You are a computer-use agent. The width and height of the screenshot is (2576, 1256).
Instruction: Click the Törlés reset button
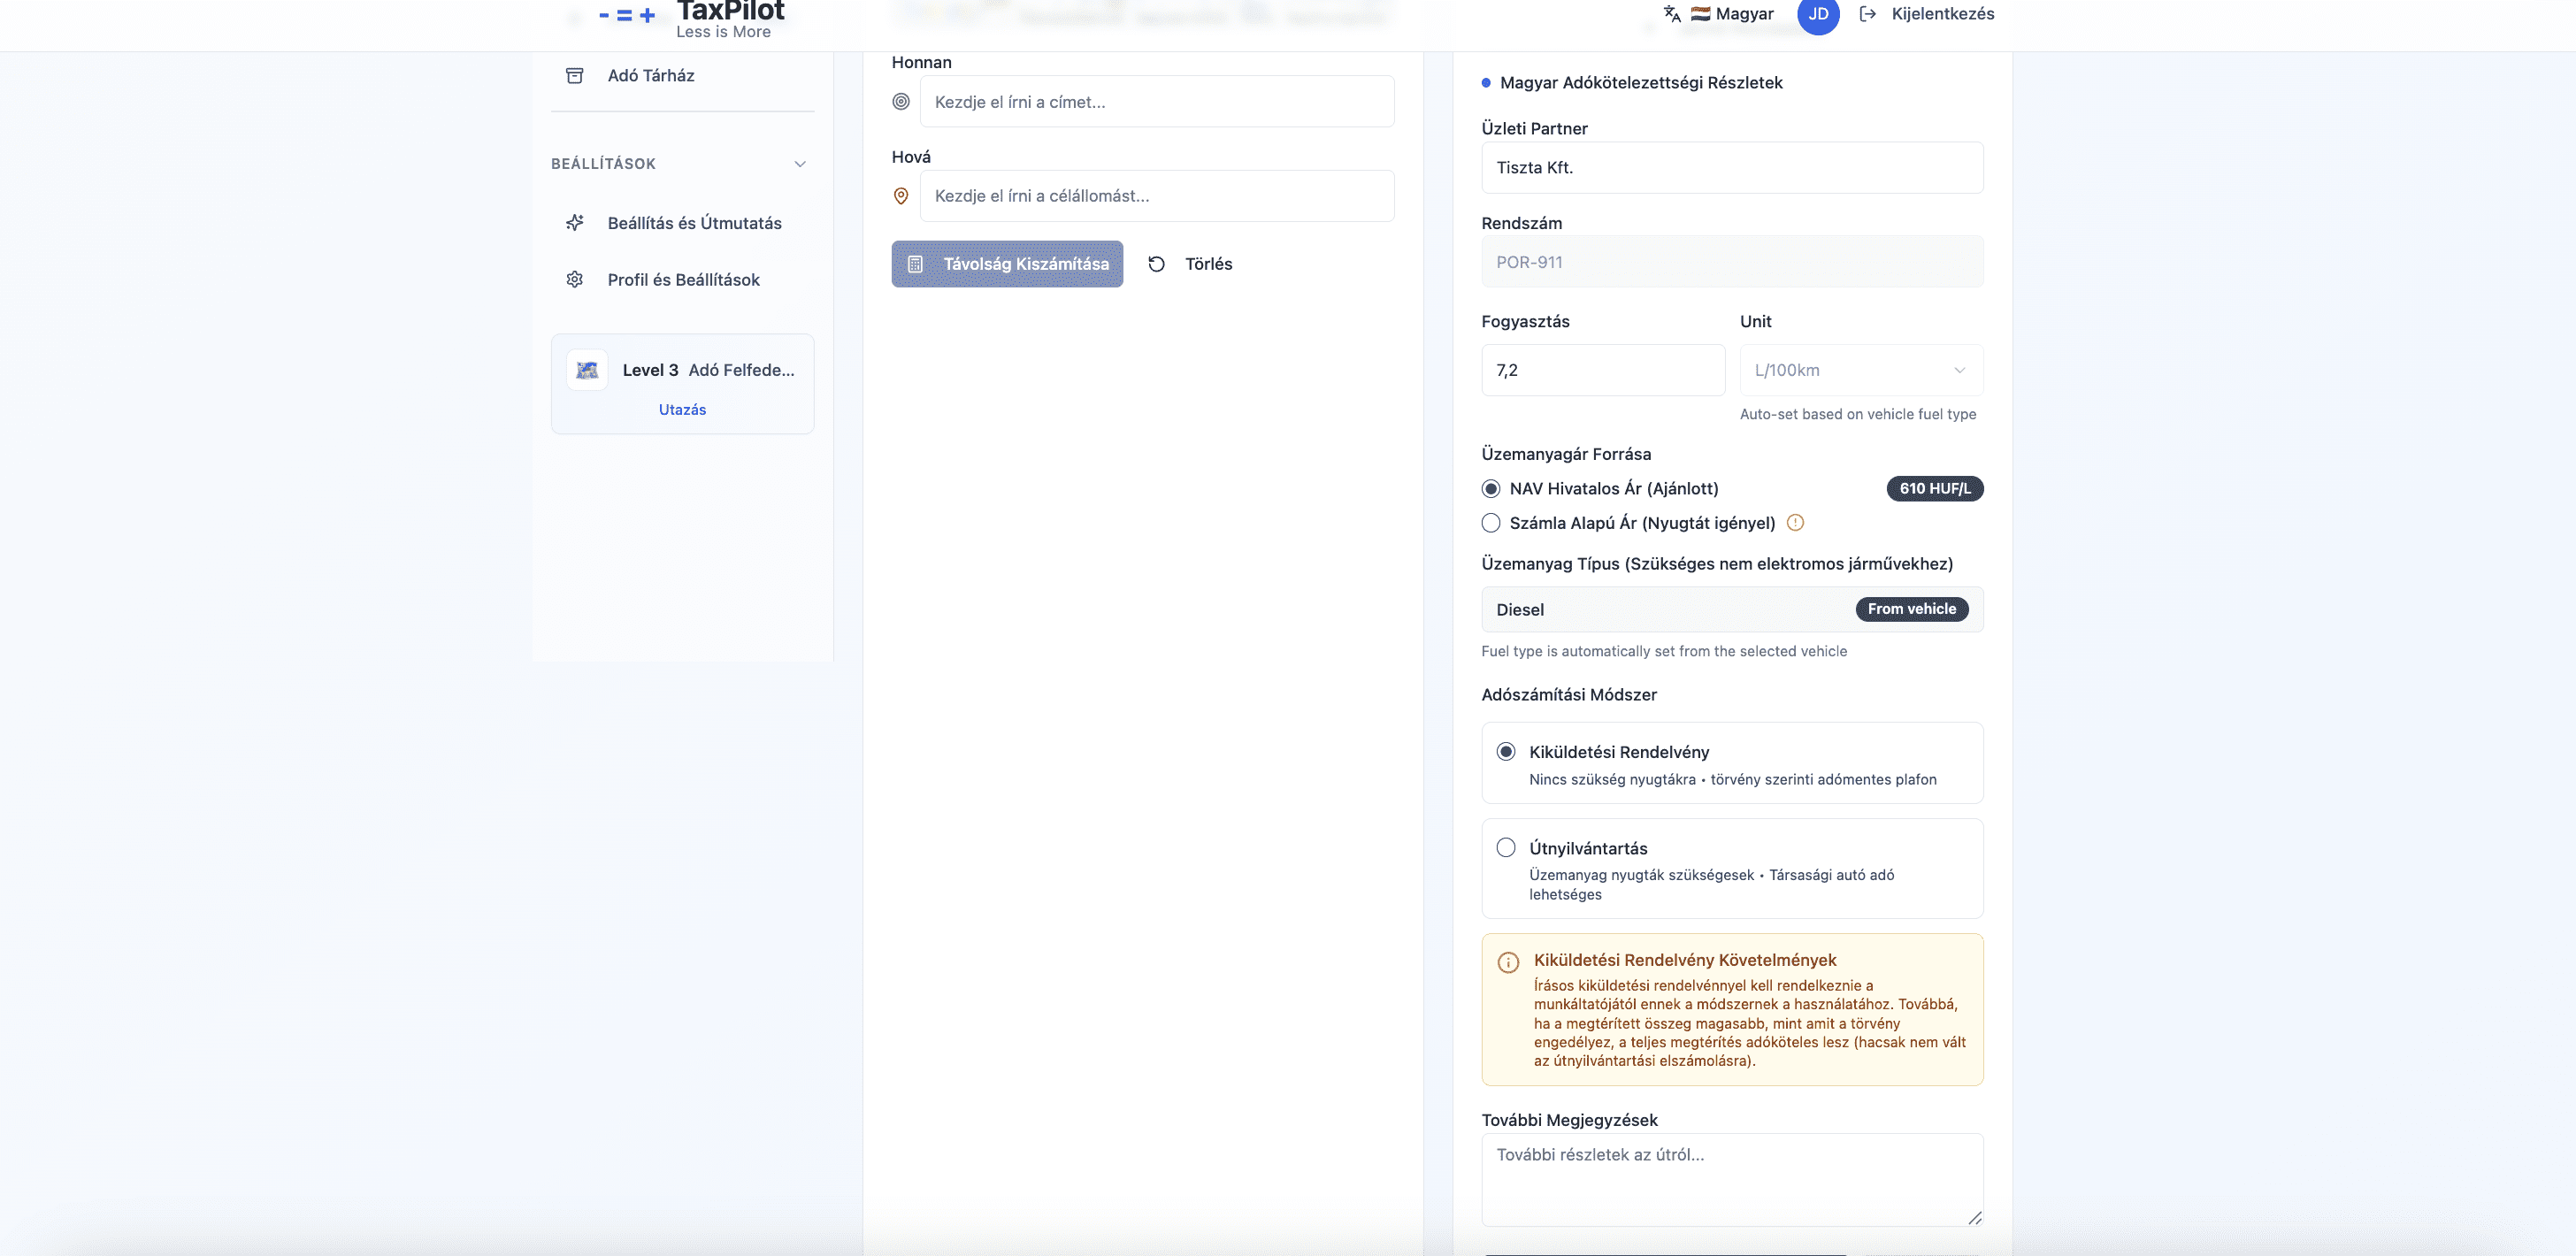(x=1191, y=264)
